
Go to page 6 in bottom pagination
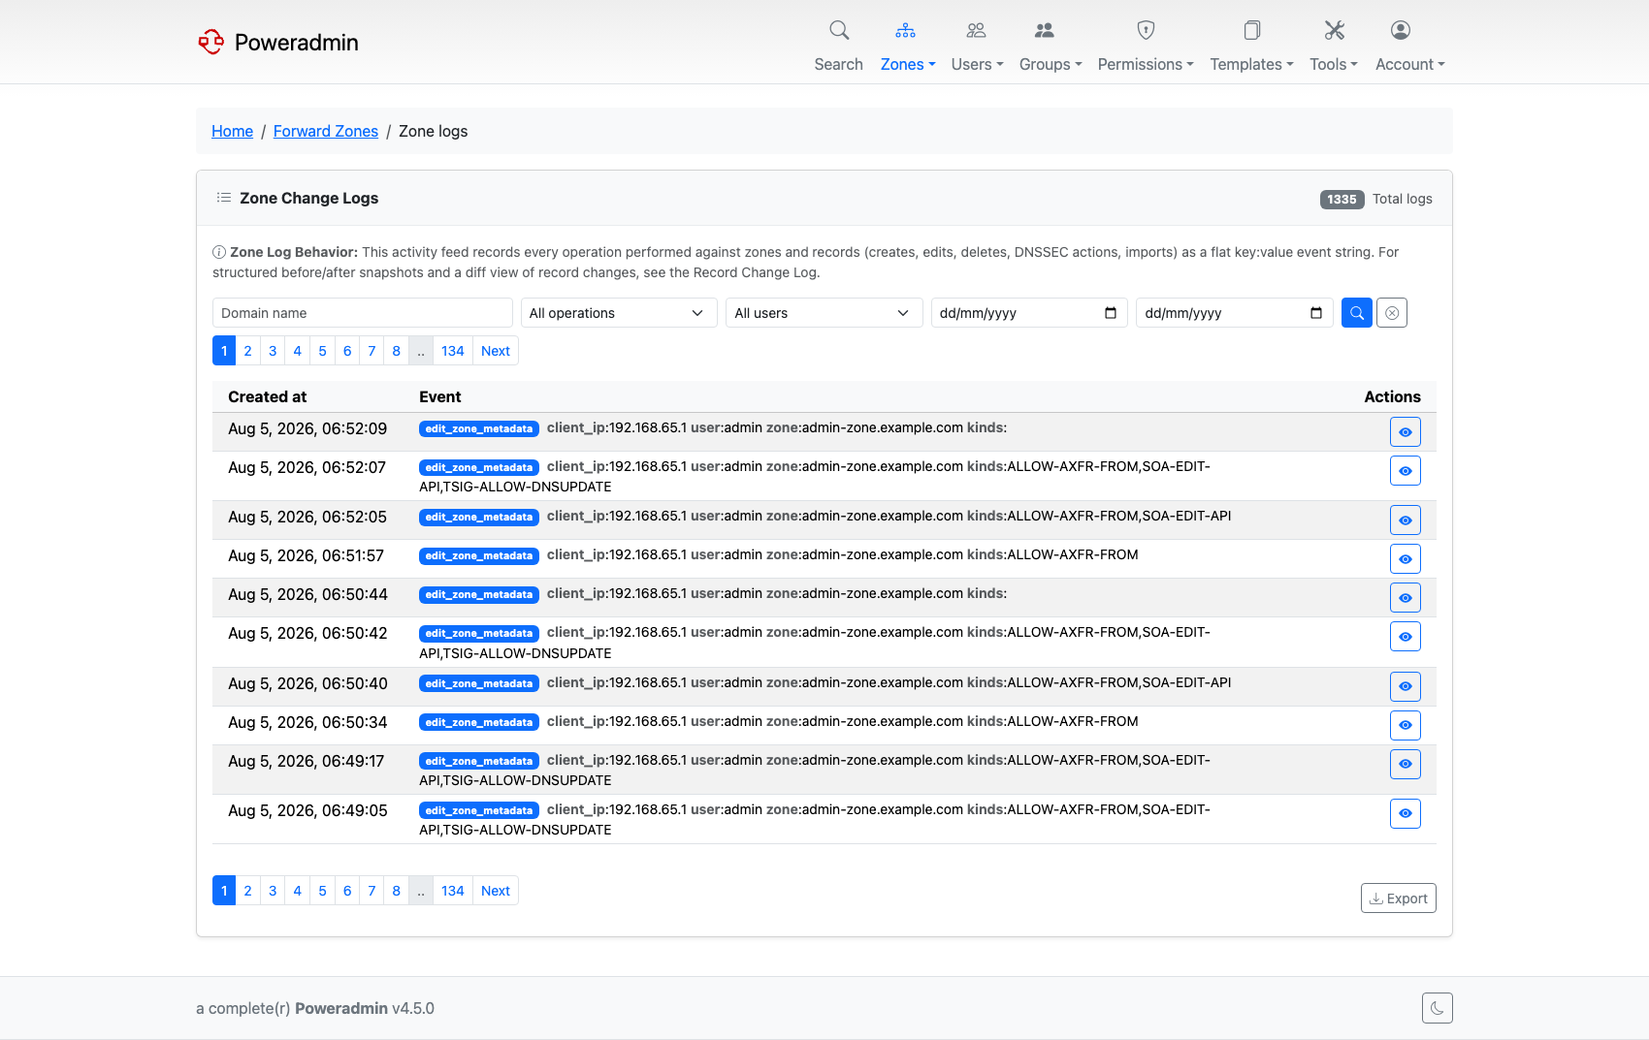347,891
